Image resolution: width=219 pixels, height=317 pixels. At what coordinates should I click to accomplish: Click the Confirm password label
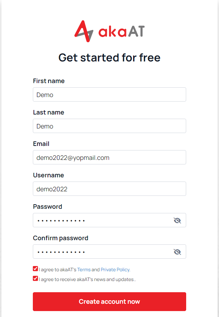click(60, 238)
